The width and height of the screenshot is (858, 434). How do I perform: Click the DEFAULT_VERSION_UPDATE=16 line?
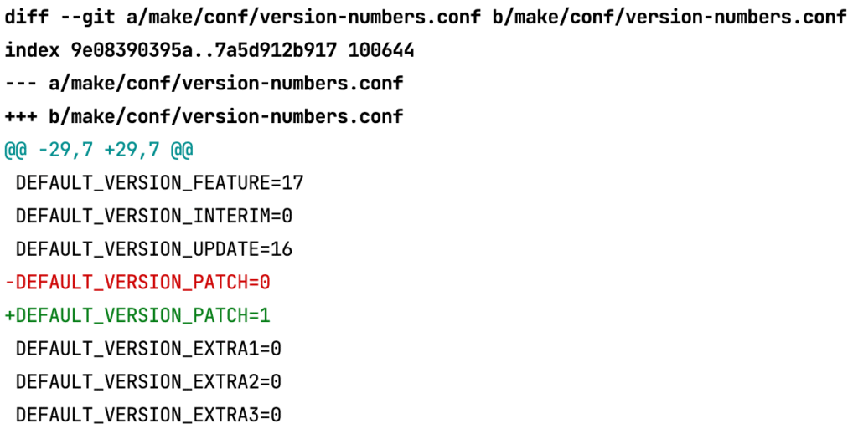point(153,249)
